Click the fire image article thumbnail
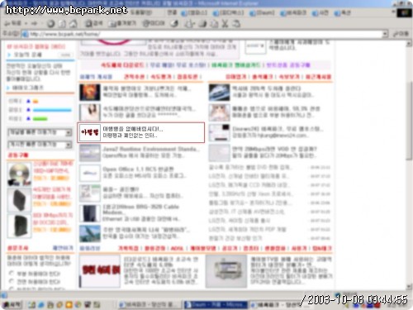Image resolution: width=413 pixels, height=310 pixels. (90, 93)
